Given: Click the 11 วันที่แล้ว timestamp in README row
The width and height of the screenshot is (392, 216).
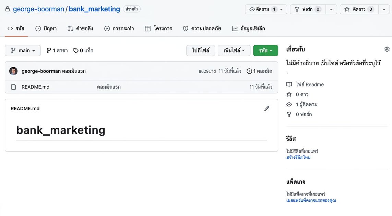Looking at the screenshot, I should 261,87.
